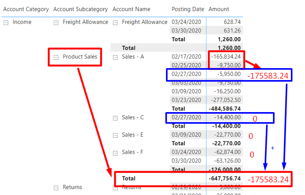Select the Product Sales subcategory label

pos(80,57)
